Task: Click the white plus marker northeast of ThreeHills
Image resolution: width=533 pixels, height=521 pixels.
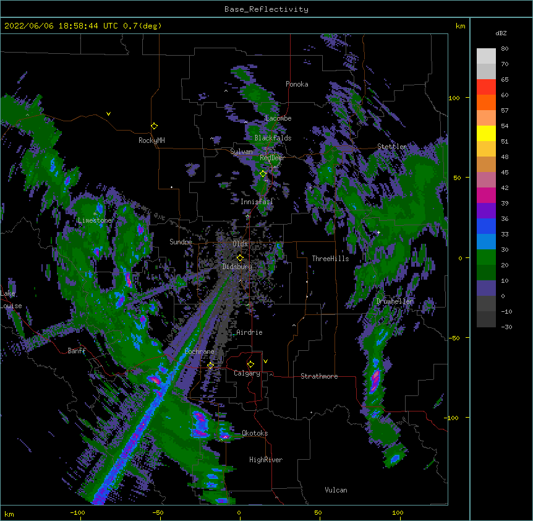Action: (x=378, y=233)
